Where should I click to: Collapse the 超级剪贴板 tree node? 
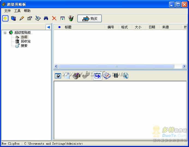[5, 33]
